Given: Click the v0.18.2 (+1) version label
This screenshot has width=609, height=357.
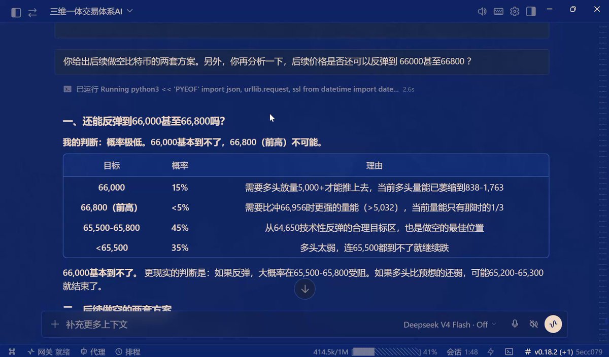Looking at the screenshot, I should 549,352.
